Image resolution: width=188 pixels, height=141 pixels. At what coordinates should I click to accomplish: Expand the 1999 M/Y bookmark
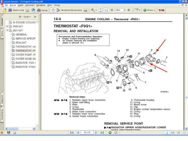7,26
